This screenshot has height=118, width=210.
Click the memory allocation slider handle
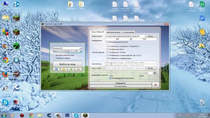pos(111,72)
